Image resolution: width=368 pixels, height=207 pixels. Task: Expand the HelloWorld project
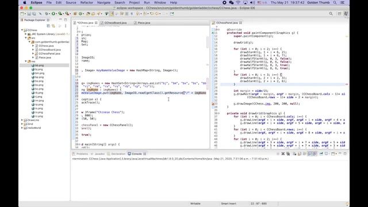point(22,128)
